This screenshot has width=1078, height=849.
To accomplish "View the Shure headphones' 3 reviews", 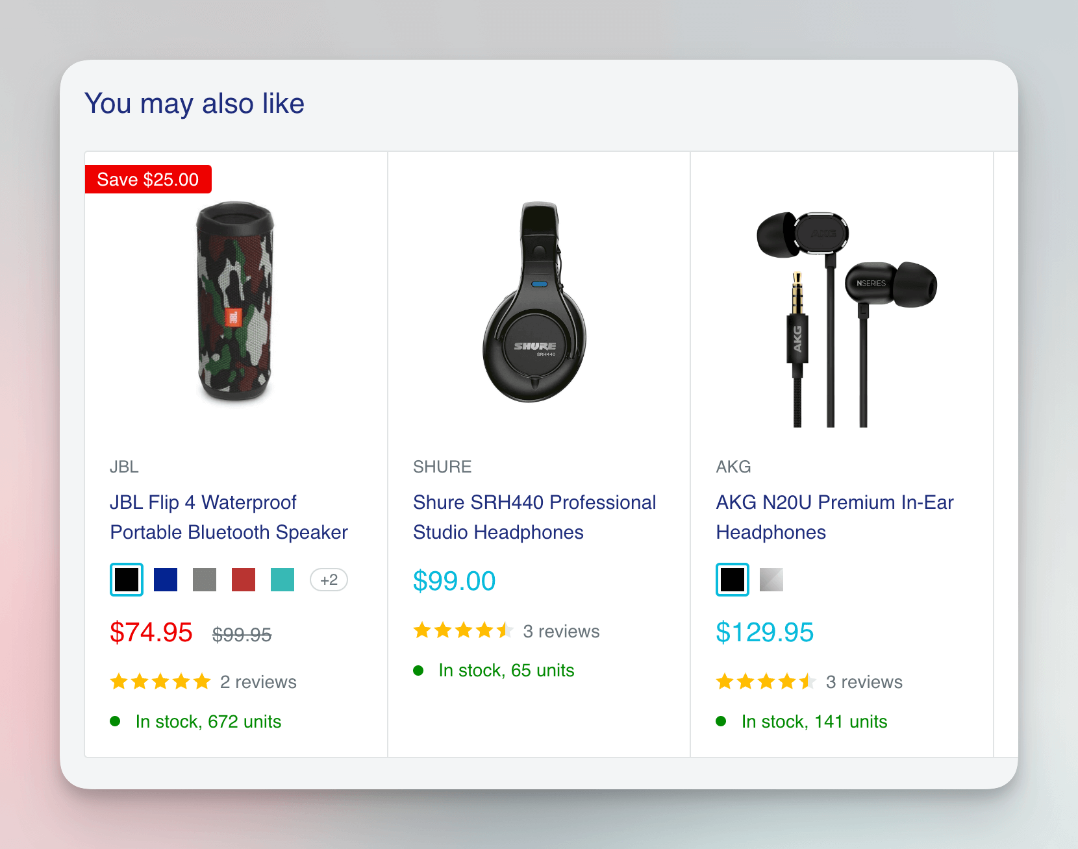I will [x=561, y=632].
